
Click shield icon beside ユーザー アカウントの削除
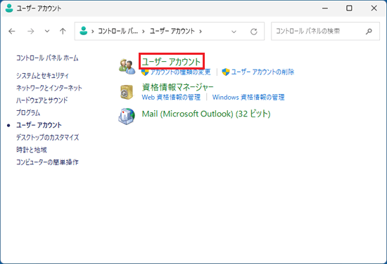pos(226,72)
